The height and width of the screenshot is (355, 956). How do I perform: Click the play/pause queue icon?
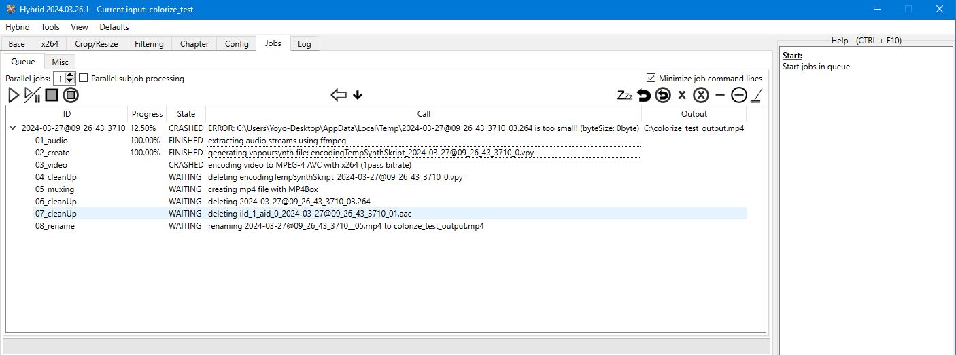[32, 95]
